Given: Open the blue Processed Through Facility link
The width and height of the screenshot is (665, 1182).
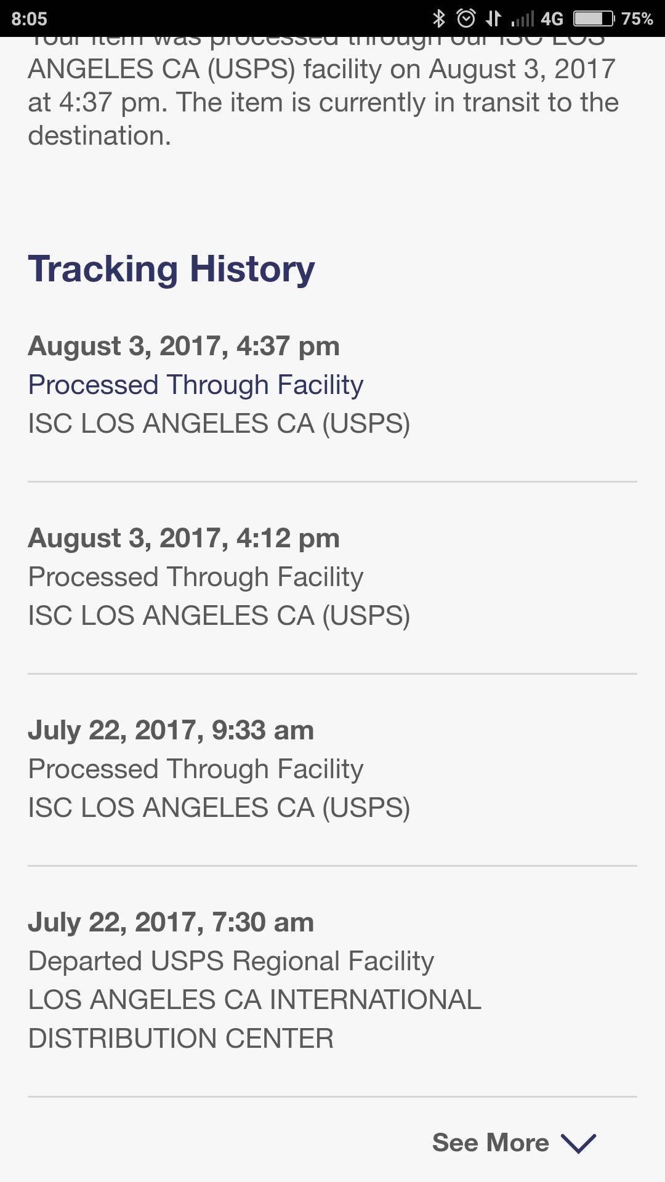Looking at the screenshot, I should pos(196,385).
